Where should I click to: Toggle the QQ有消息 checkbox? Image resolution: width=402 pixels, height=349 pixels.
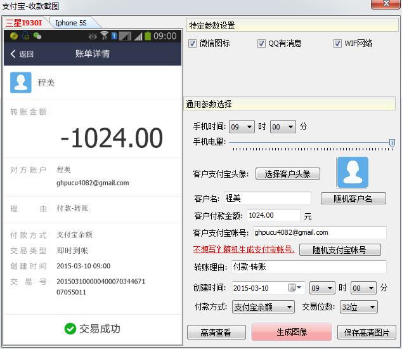(x=261, y=44)
